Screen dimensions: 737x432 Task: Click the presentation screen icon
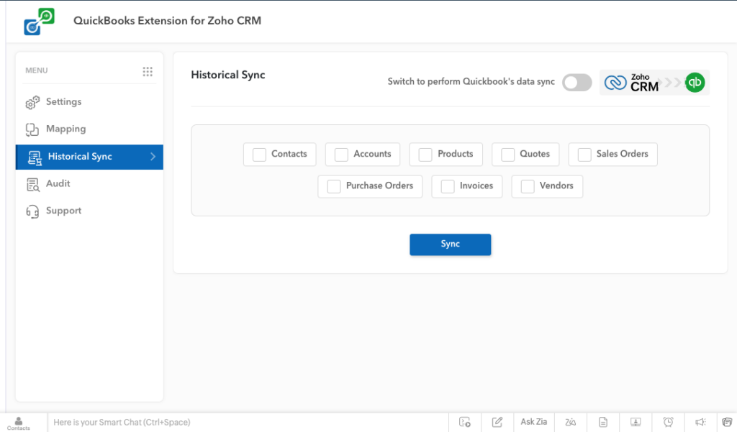point(636,422)
